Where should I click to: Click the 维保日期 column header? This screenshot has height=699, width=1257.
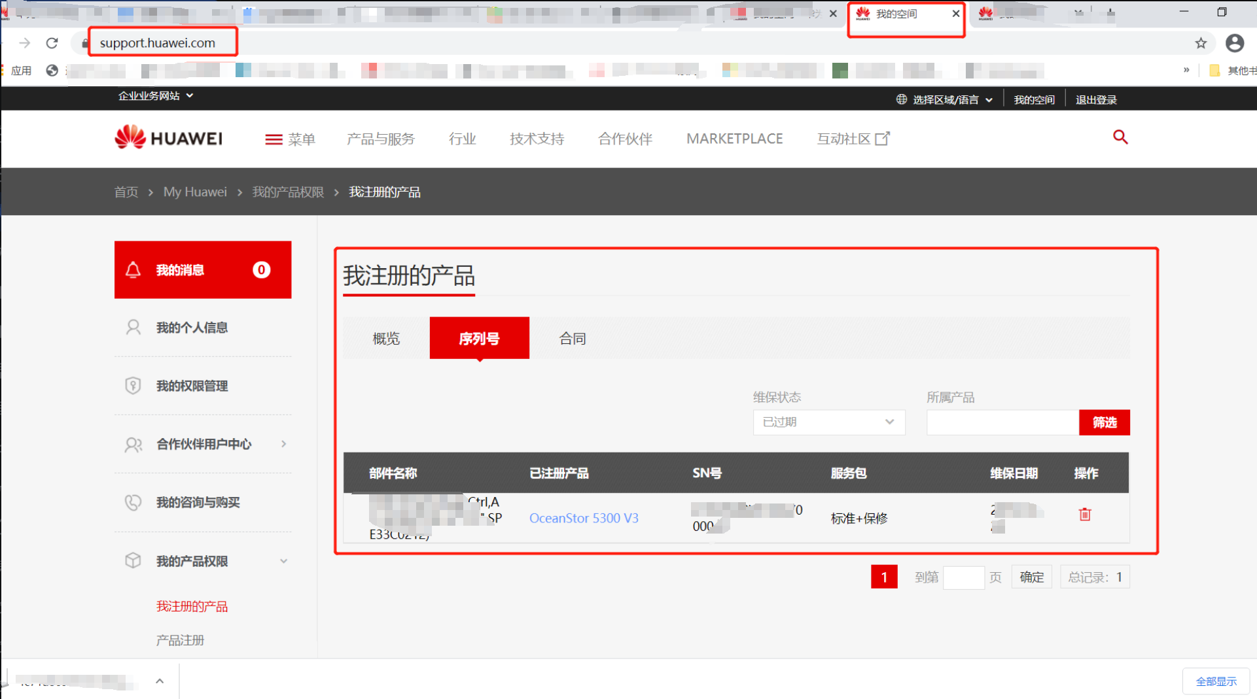coord(1014,473)
